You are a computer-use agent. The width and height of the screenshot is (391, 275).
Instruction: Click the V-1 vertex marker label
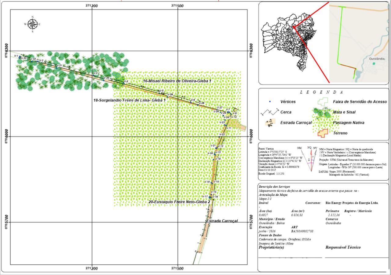tap(15, 56)
